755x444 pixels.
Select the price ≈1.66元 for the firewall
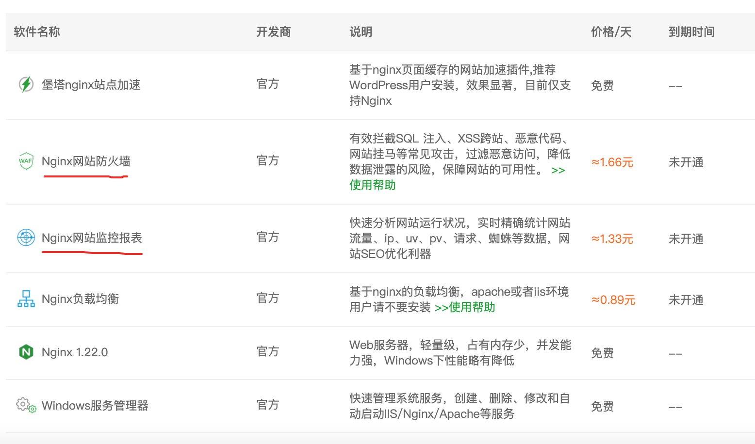pyautogui.click(x=611, y=163)
